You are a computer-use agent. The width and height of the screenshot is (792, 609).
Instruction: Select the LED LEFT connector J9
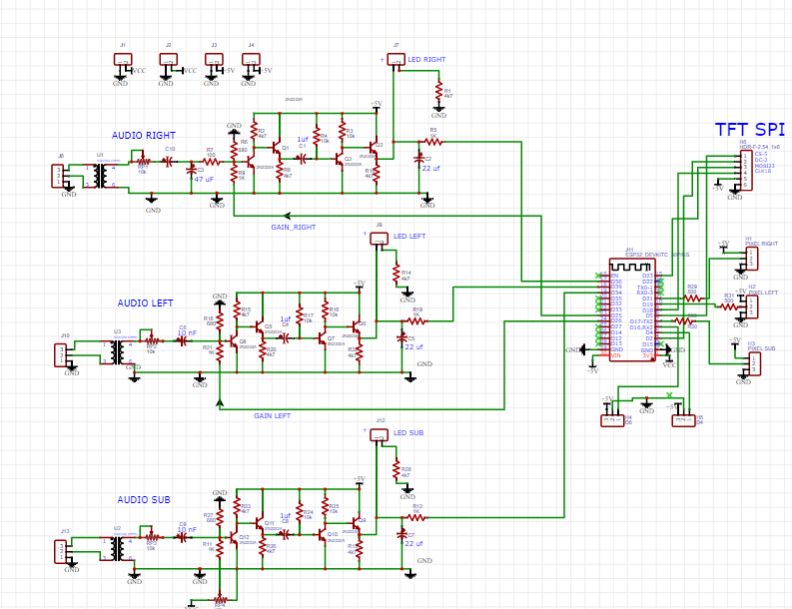pyautogui.click(x=379, y=239)
